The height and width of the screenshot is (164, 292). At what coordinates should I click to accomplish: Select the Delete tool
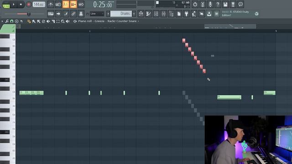(43, 21)
